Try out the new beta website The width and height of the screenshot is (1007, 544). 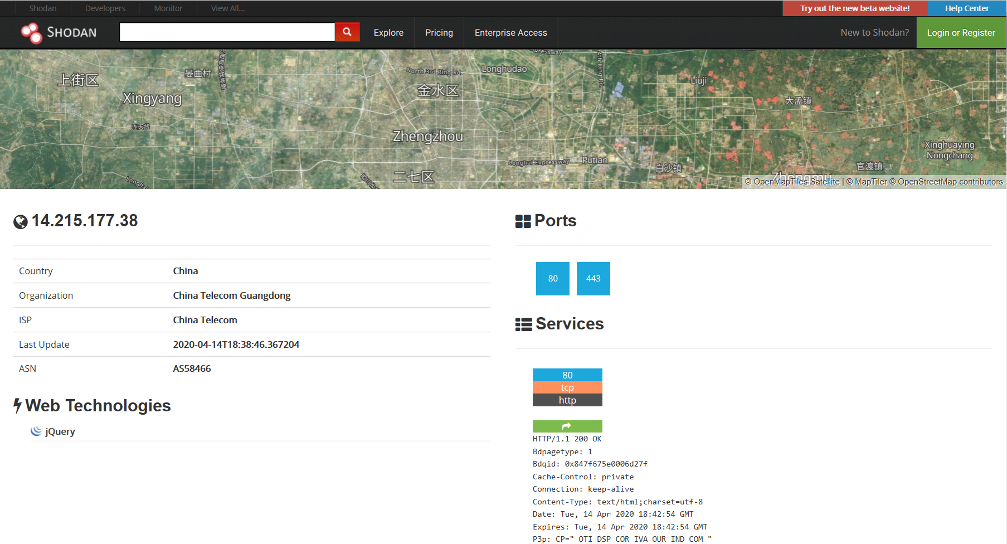click(x=854, y=8)
